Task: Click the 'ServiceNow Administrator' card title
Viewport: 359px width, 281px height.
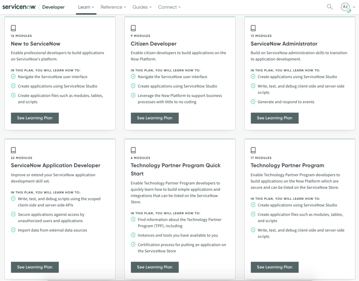Action: pos(284,44)
